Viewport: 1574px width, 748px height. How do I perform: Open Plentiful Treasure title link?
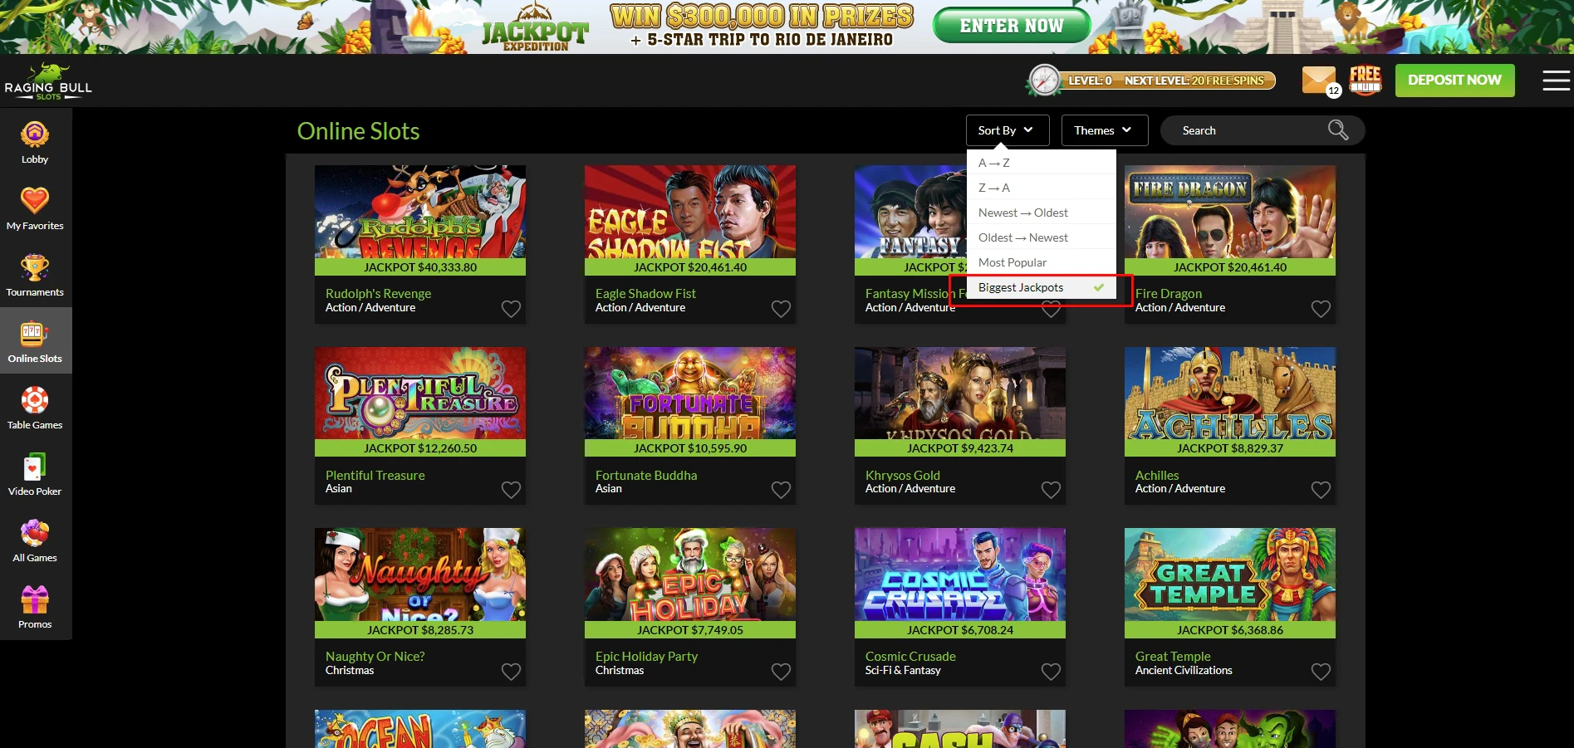click(375, 475)
